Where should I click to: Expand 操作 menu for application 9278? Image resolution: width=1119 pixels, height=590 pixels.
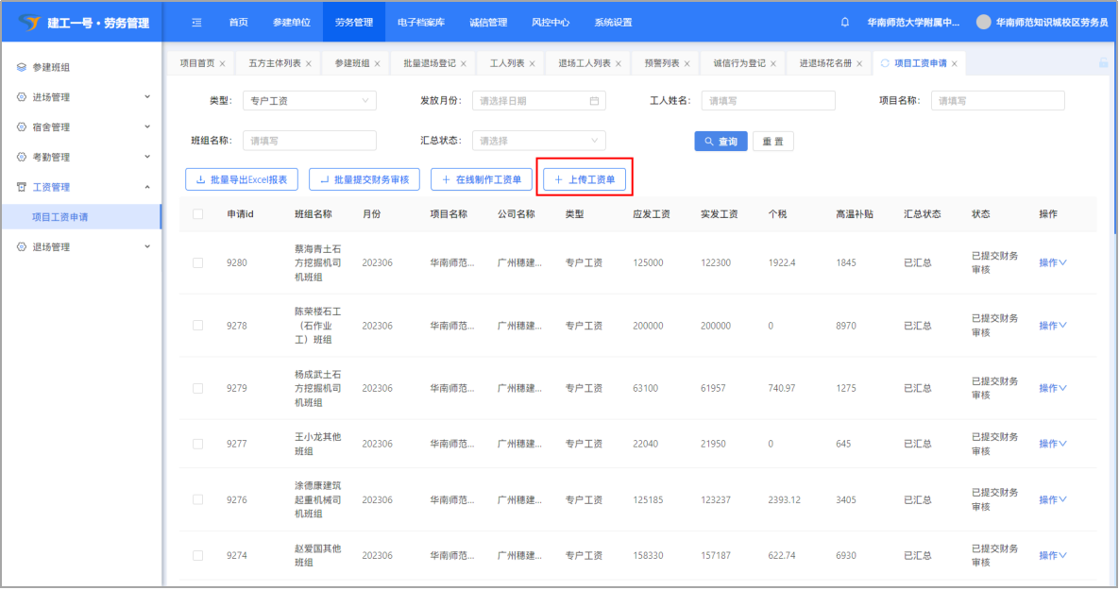click(x=1052, y=326)
